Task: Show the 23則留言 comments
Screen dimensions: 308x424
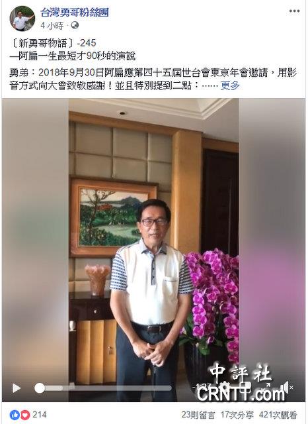Action: pyautogui.click(x=198, y=415)
